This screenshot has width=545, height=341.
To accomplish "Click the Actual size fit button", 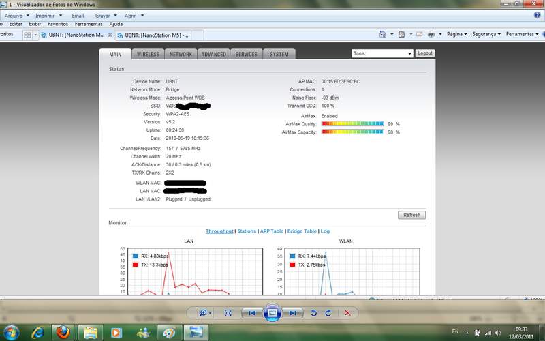I will tap(228, 313).
